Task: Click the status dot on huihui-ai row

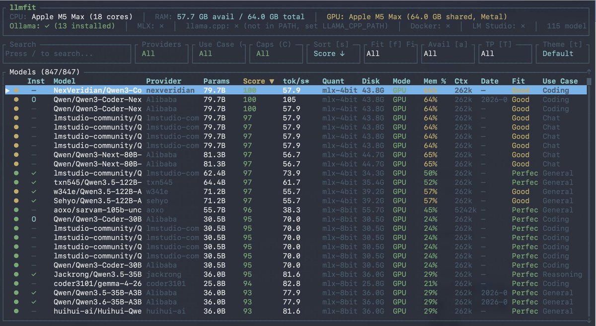Action: pyautogui.click(x=16, y=311)
